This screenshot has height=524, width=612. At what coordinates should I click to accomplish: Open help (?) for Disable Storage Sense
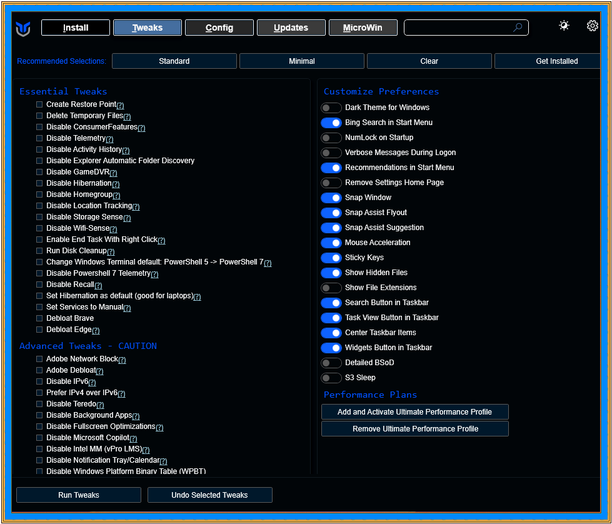click(x=127, y=218)
